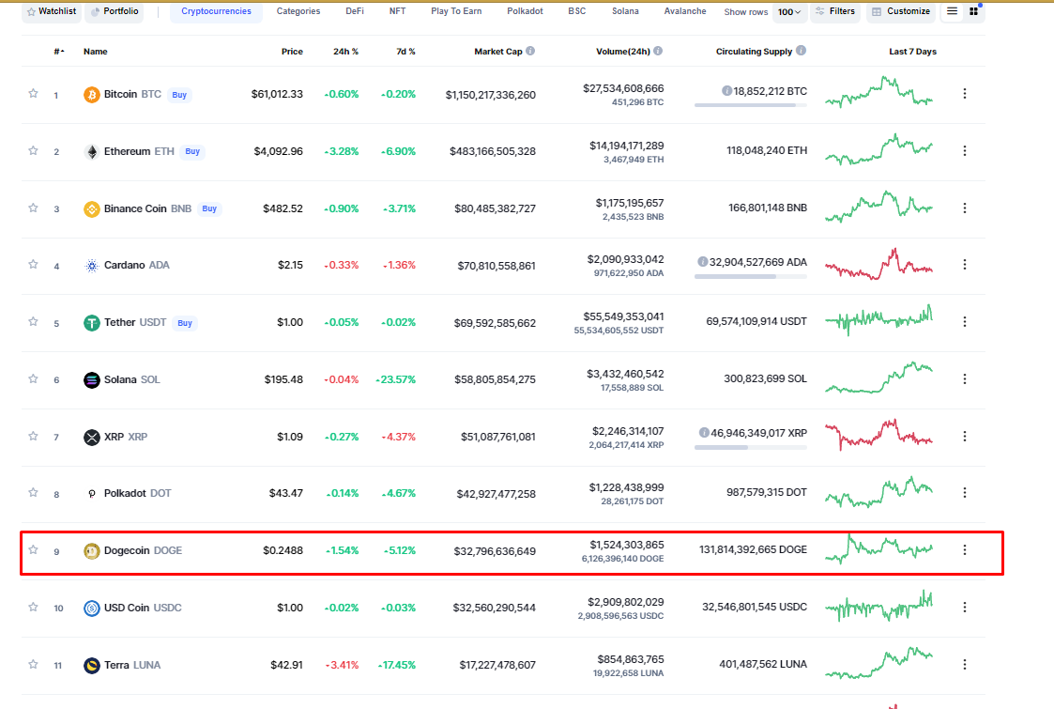Screen dimensions: 1054x709
Task: Open the NFT tab
Action: pyautogui.click(x=397, y=11)
